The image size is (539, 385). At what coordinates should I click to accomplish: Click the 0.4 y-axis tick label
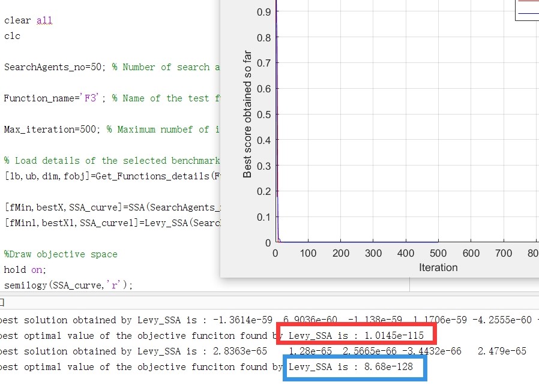264,140
